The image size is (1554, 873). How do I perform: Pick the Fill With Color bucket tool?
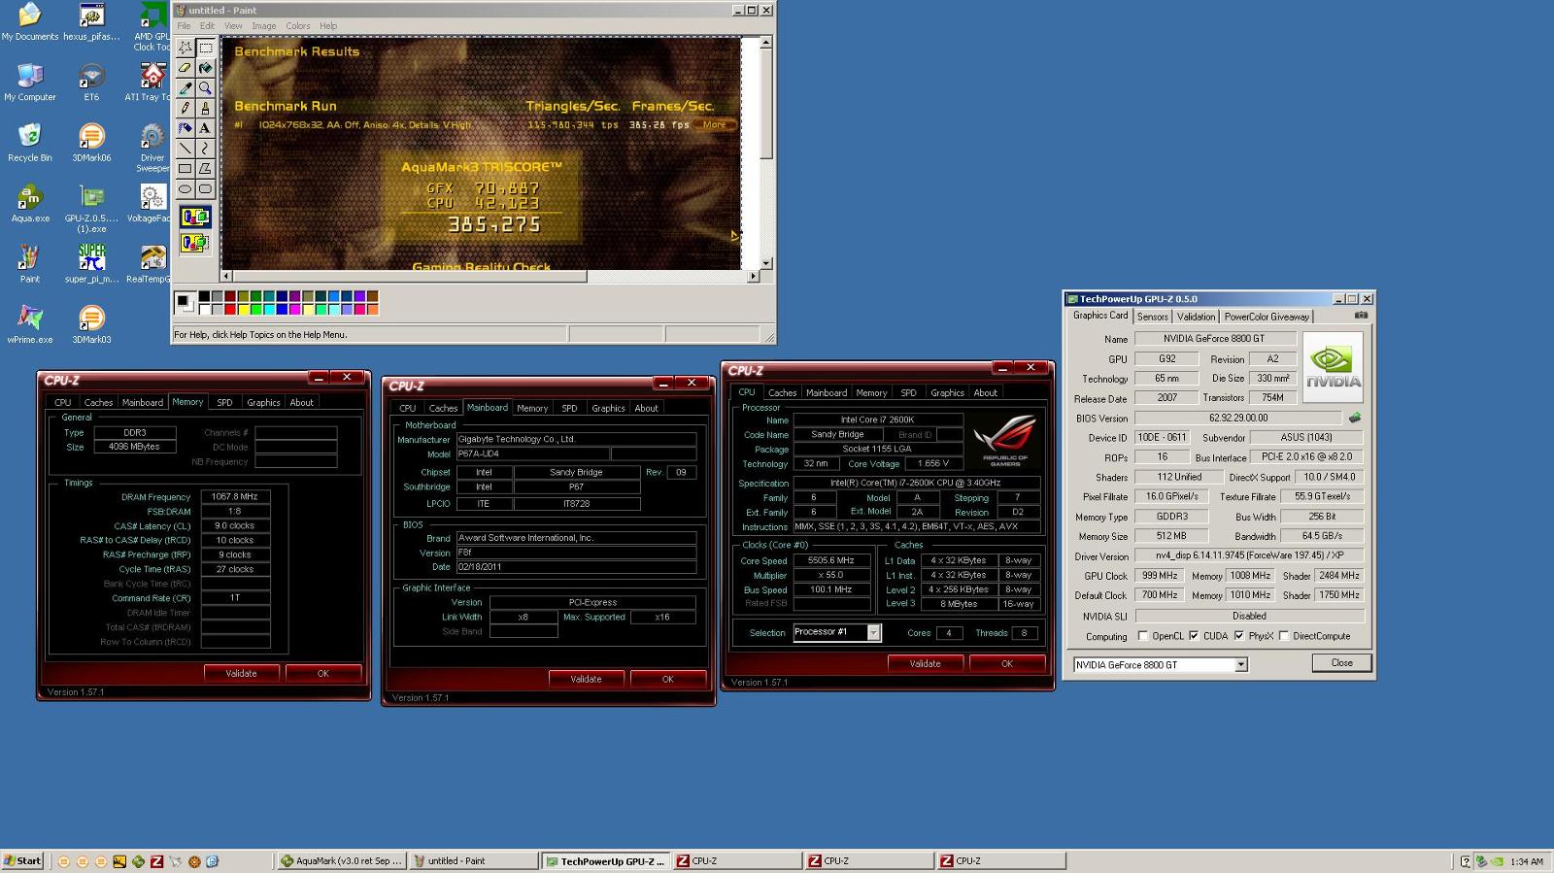pyautogui.click(x=205, y=67)
